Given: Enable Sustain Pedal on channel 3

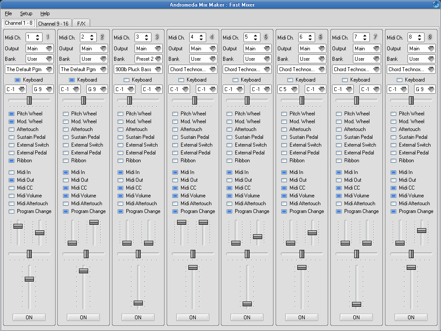Looking at the screenshot, I should (120, 138).
